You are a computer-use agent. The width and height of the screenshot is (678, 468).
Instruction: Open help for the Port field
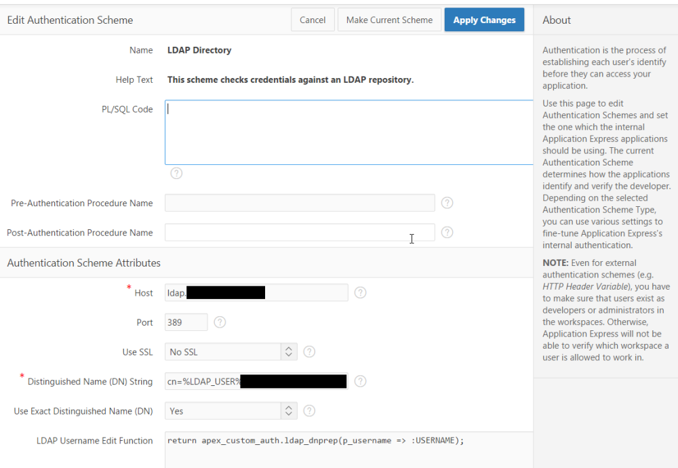tap(220, 322)
